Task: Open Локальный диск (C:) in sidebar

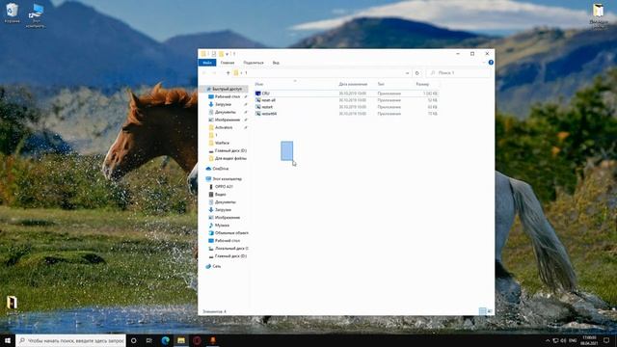Action: pos(231,249)
